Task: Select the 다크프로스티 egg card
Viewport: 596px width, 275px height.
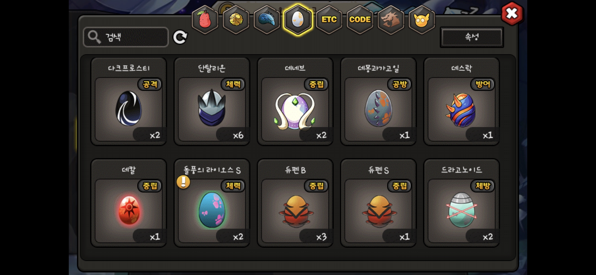Action: tap(129, 102)
